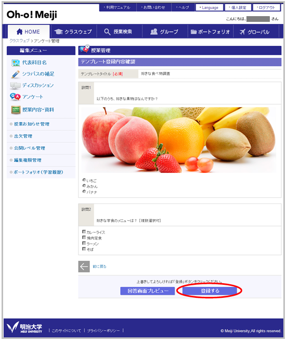Click the アンケート Q&A icon in sidebar
This screenshot has height=341, width=287.
point(15,97)
